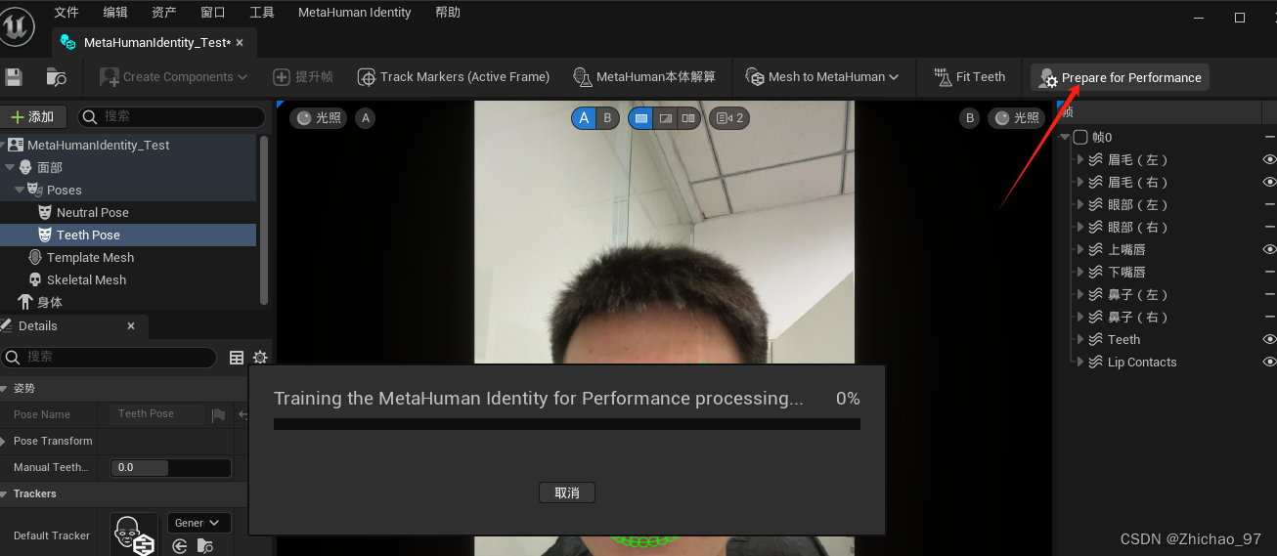Open Details panel settings gear
The height and width of the screenshot is (556, 1277).
tap(260, 358)
